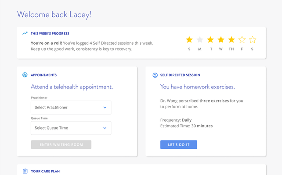This screenshot has height=175, width=282.
Task: Click the Your Care Plan heading
Action: [x=45, y=171]
